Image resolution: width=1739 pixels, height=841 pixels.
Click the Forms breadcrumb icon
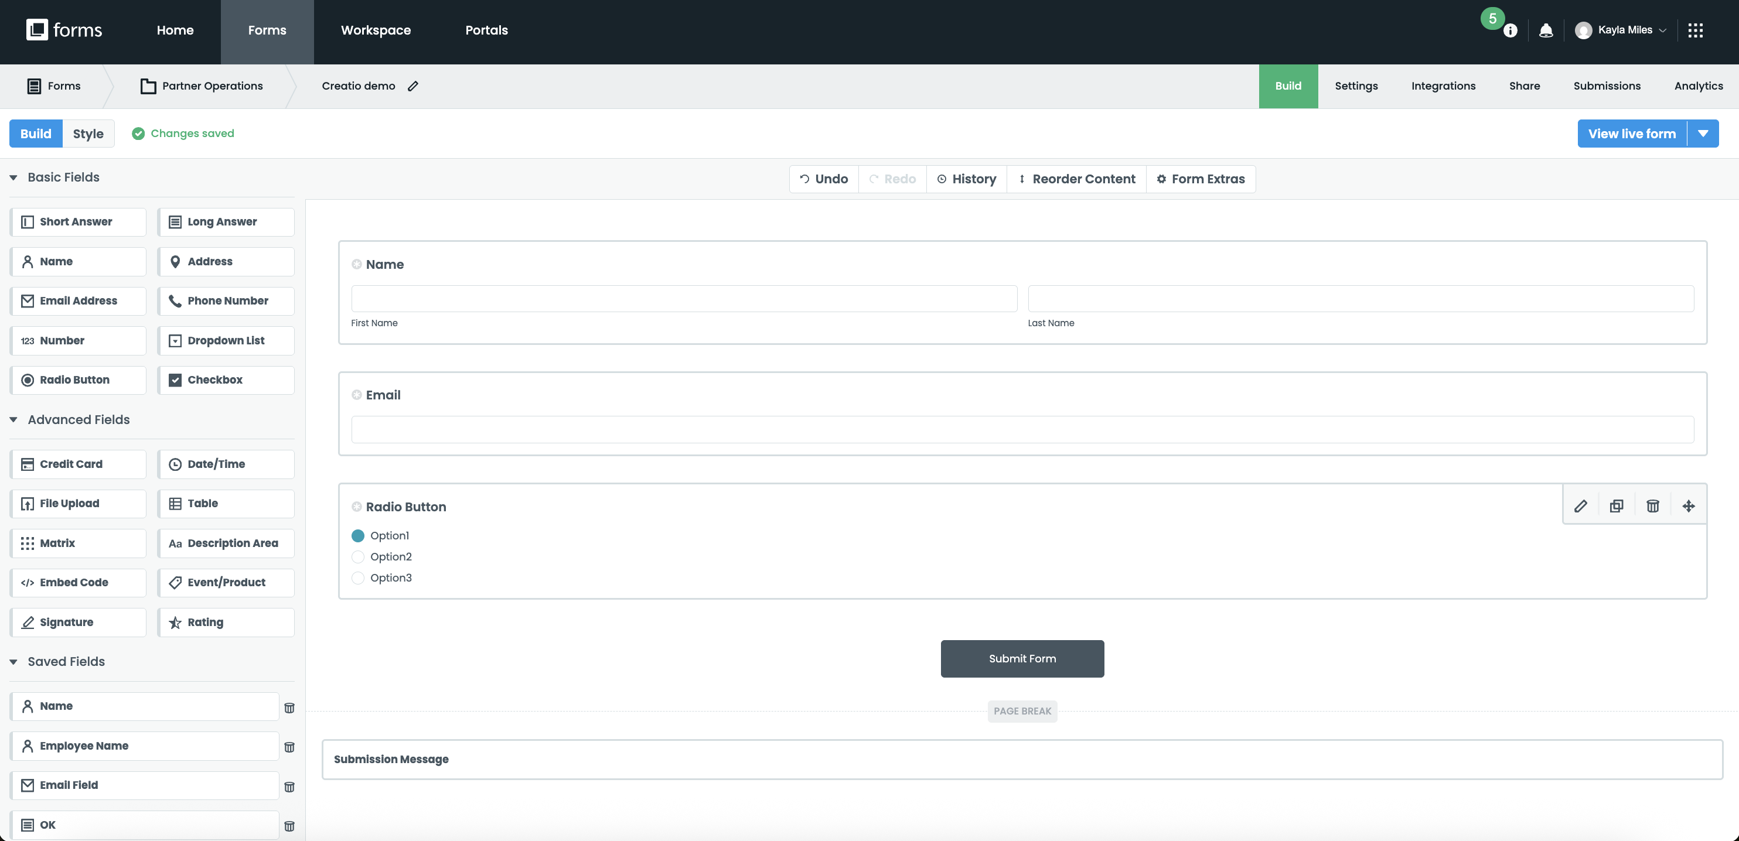[34, 86]
